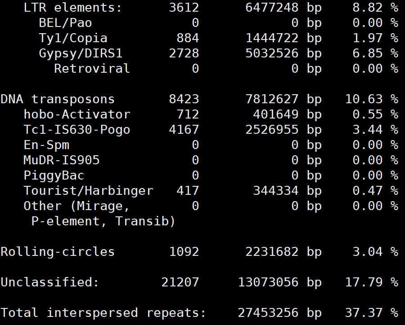Click the MuDR-IS905 label
The image size is (405, 325).
click(x=62, y=160)
